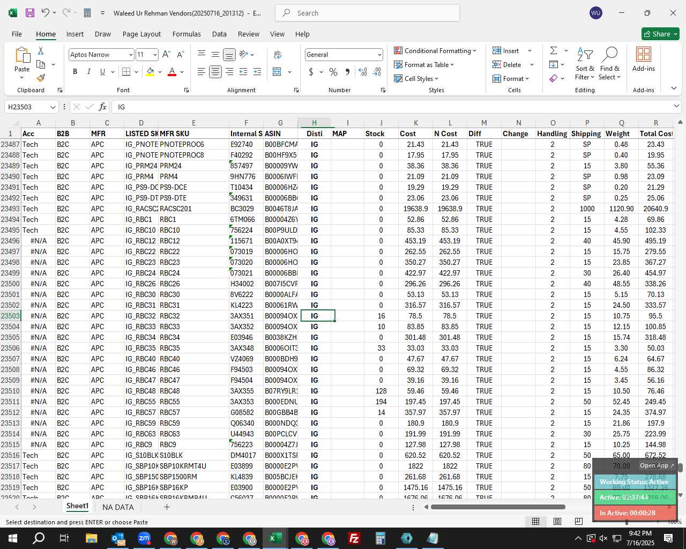Image resolution: width=686 pixels, height=549 pixels.
Task: Click the Delete cells button
Action: click(507, 64)
